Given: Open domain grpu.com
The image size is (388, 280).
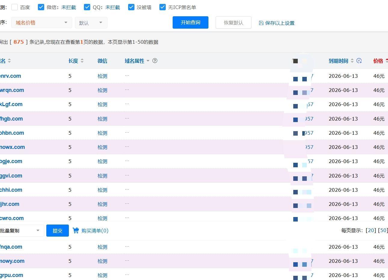Looking at the screenshot, I should click(x=11, y=275).
